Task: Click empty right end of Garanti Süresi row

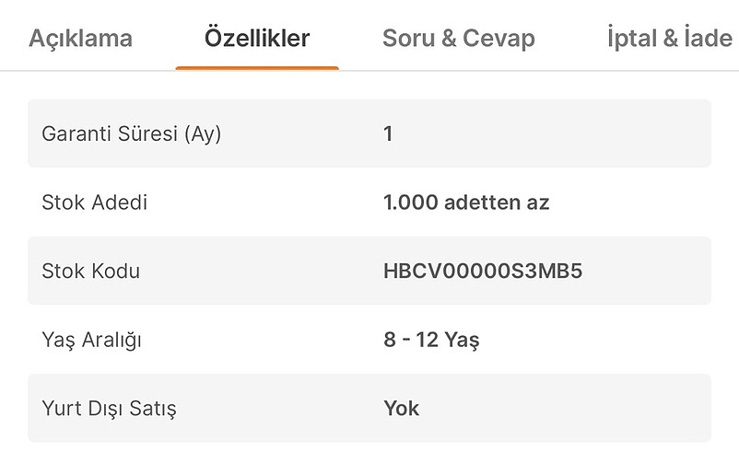Action: click(663, 133)
